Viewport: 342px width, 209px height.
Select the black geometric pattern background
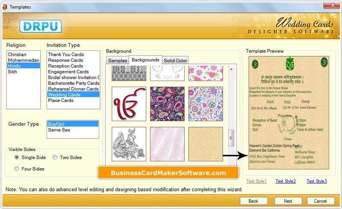pyautogui.click(x=129, y=73)
